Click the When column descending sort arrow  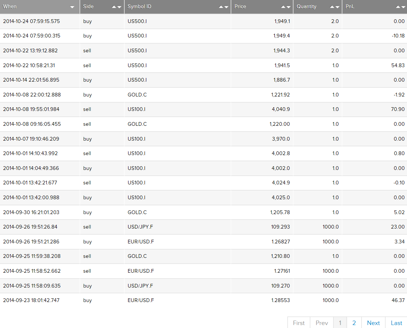[x=72, y=7]
